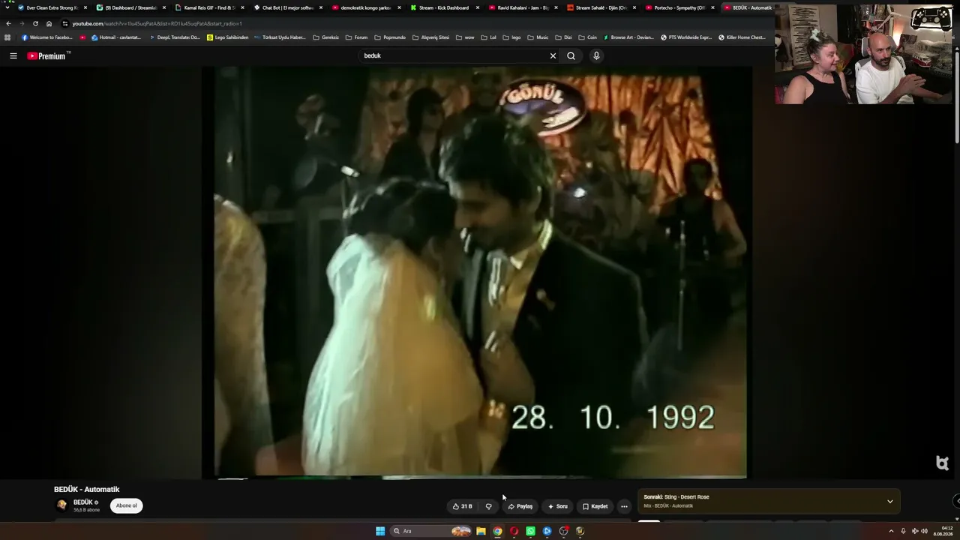The height and width of the screenshot is (540, 960).
Task: Click the taskbar Ara search box
Action: tap(431, 531)
